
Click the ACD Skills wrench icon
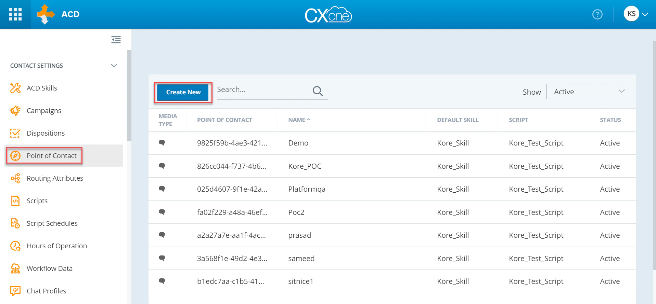click(x=15, y=88)
